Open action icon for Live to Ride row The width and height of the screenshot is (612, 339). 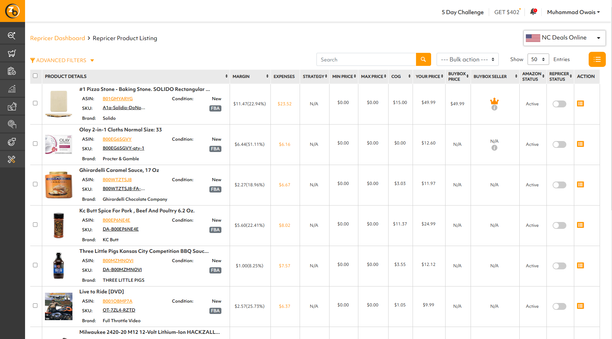[580, 306]
